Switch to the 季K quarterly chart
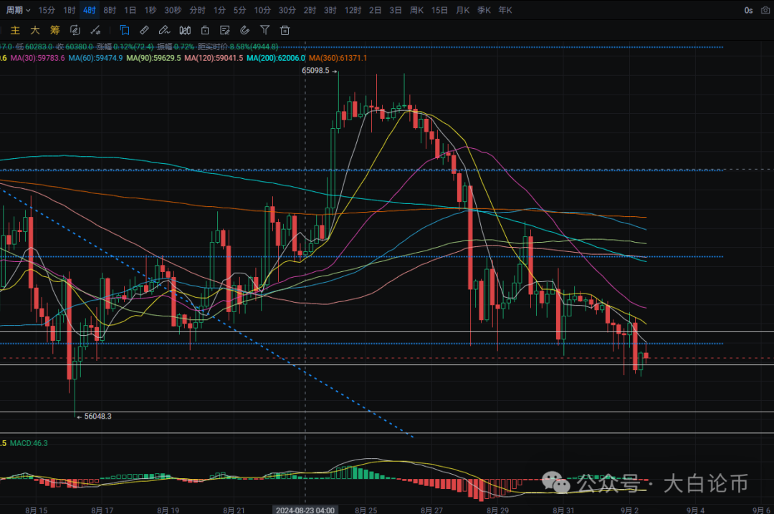The width and height of the screenshot is (774, 514). click(484, 10)
